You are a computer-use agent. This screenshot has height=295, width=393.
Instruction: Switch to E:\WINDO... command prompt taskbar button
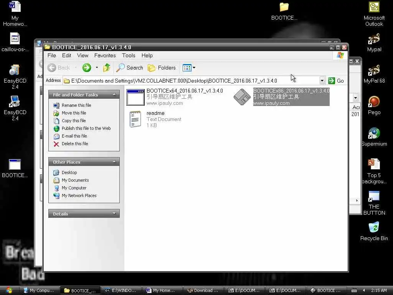[121, 290]
